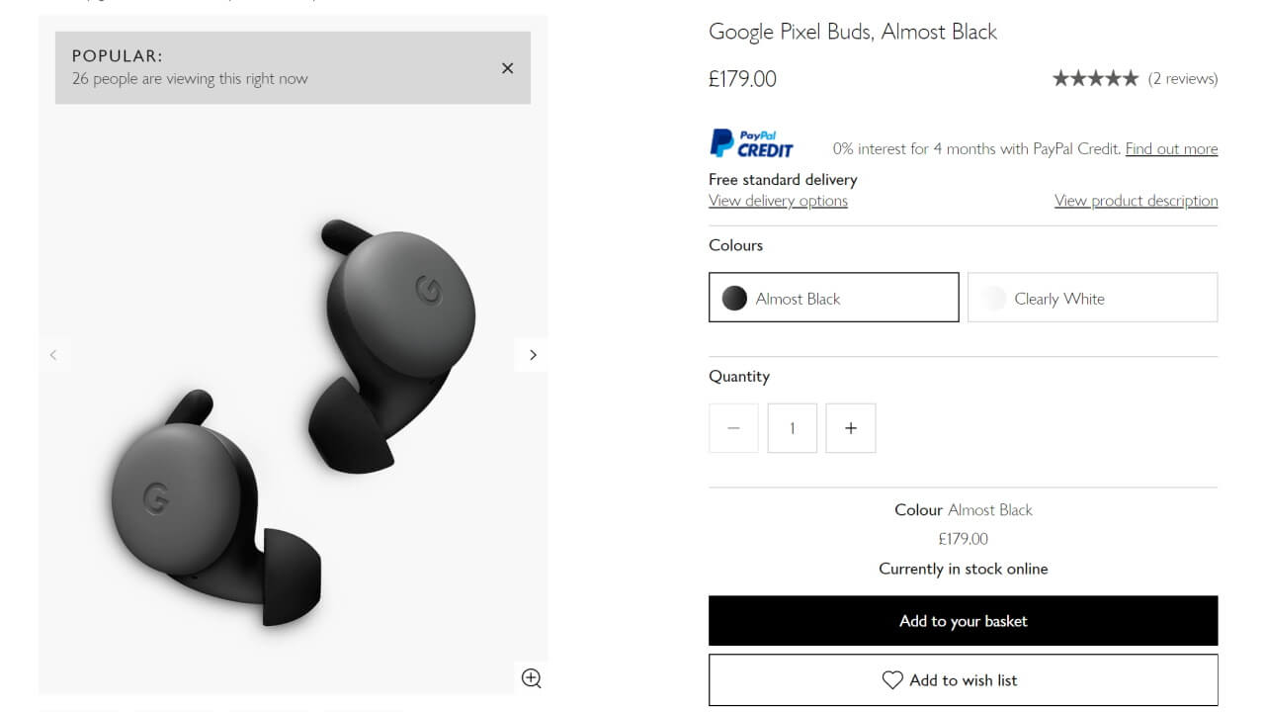Click the PayPal Credit logo

click(751, 143)
